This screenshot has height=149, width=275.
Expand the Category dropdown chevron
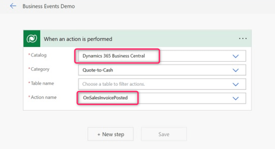236,70
